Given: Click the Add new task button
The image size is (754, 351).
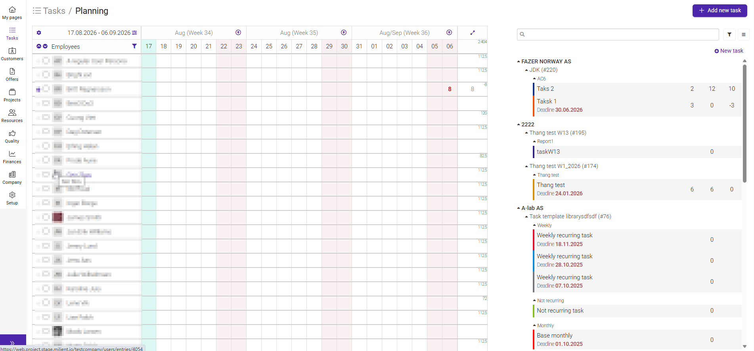Looking at the screenshot, I should (x=720, y=11).
